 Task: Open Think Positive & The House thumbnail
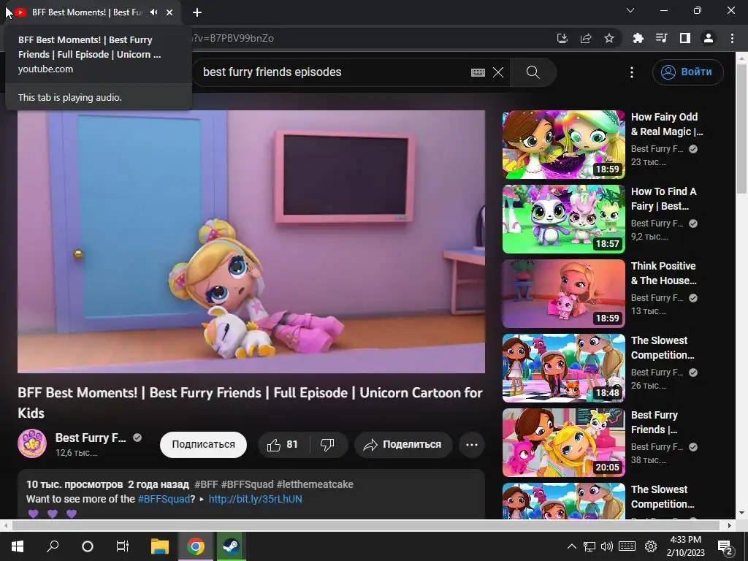(x=563, y=294)
